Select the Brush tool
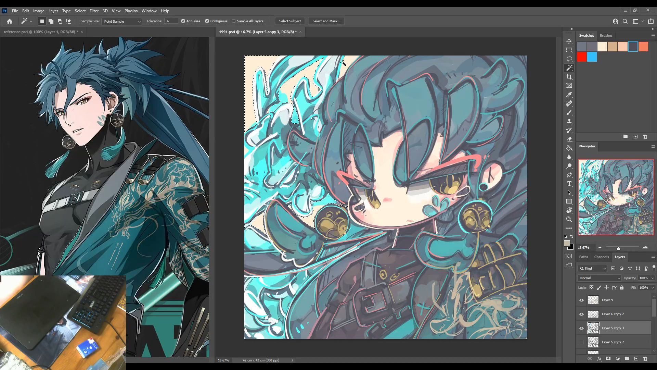 (x=569, y=112)
